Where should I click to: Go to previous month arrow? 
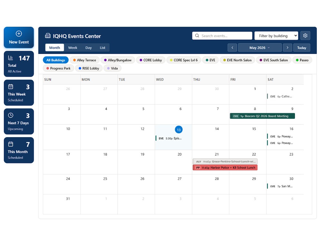pyautogui.click(x=232, y=47)
